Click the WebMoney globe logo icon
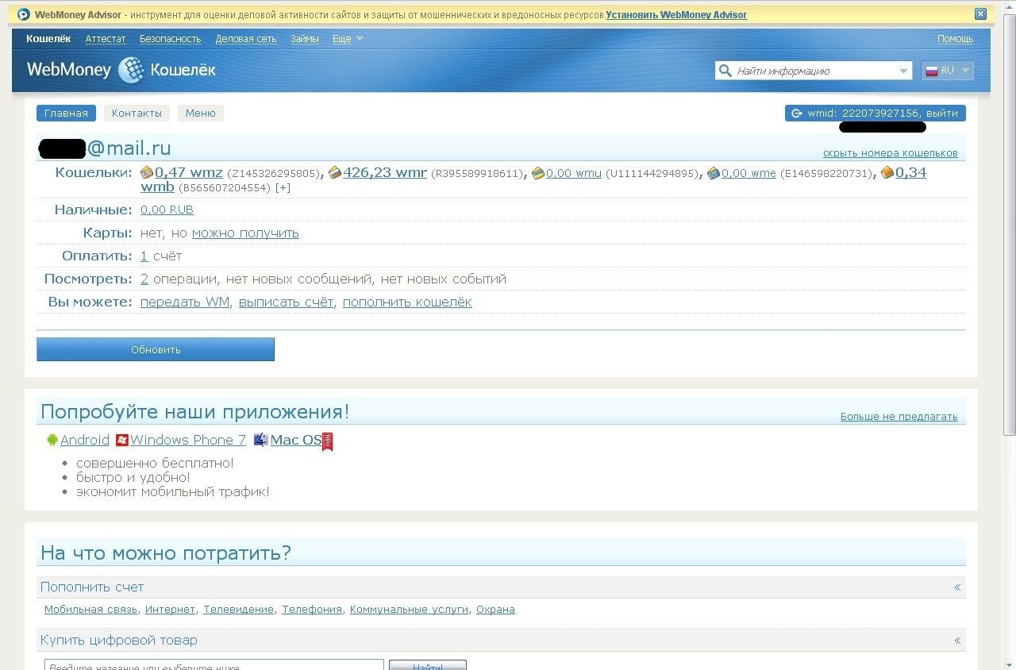Image resolution: width=1016 pixels, height=670 pixels. click(x=130, y=71)
